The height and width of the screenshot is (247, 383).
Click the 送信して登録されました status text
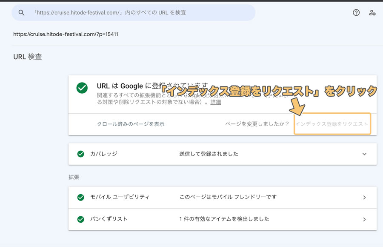(209, 154)
